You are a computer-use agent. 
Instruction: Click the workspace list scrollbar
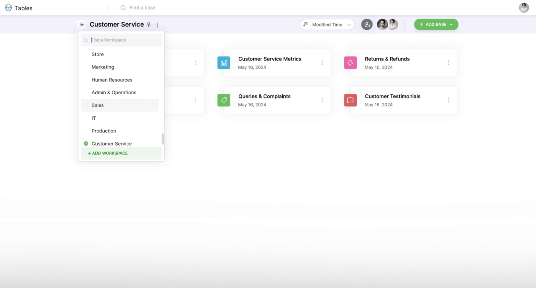(x=163, y=139)
